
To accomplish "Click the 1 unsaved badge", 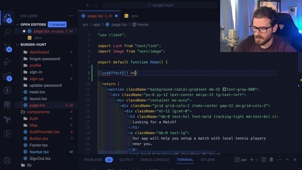I will [57, 25].
